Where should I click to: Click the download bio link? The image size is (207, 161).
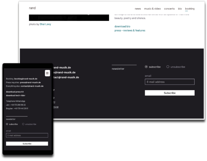(x=122, y=26)
